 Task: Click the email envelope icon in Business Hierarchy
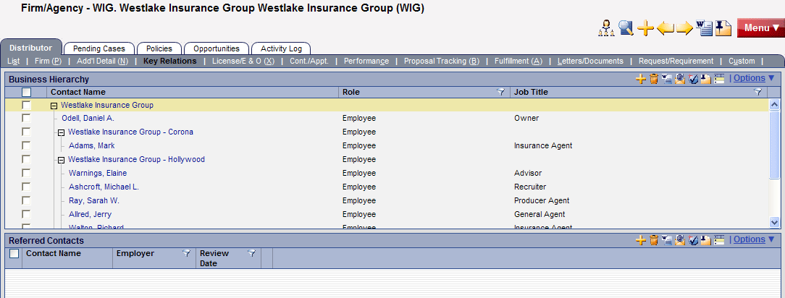[x=679, y=79]
